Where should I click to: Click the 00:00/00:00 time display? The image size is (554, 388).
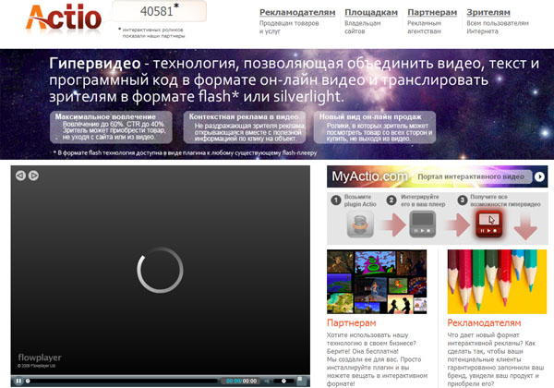(x=241, y=381)
